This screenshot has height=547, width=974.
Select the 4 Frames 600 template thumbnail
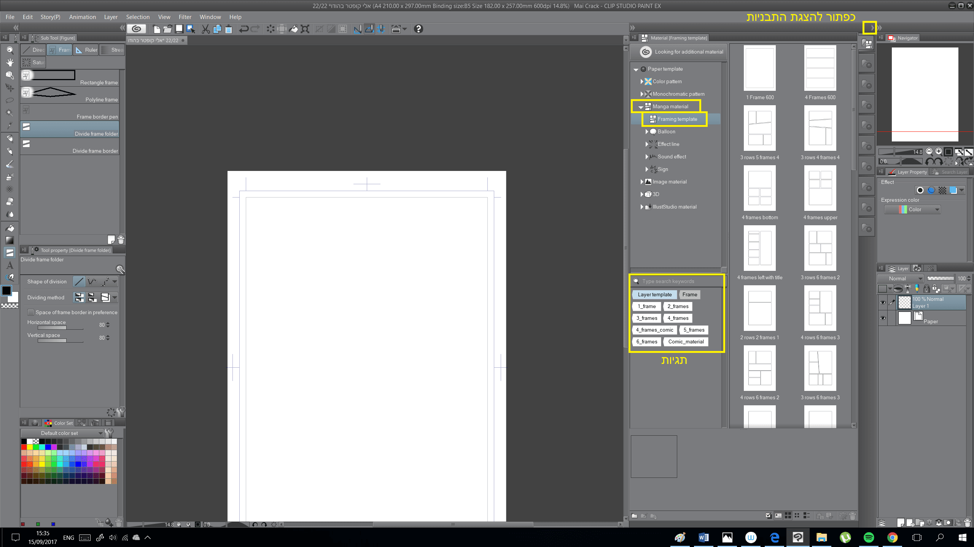pyautogui.click(x=820, y=68)
